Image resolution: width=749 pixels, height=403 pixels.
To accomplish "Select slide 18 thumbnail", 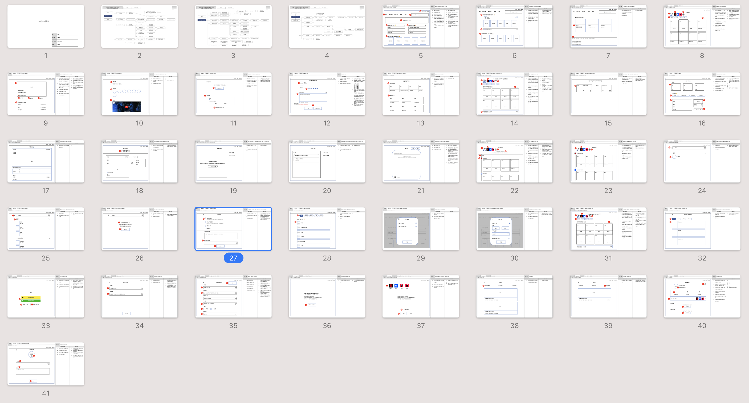I will click(x=140, y=161).
